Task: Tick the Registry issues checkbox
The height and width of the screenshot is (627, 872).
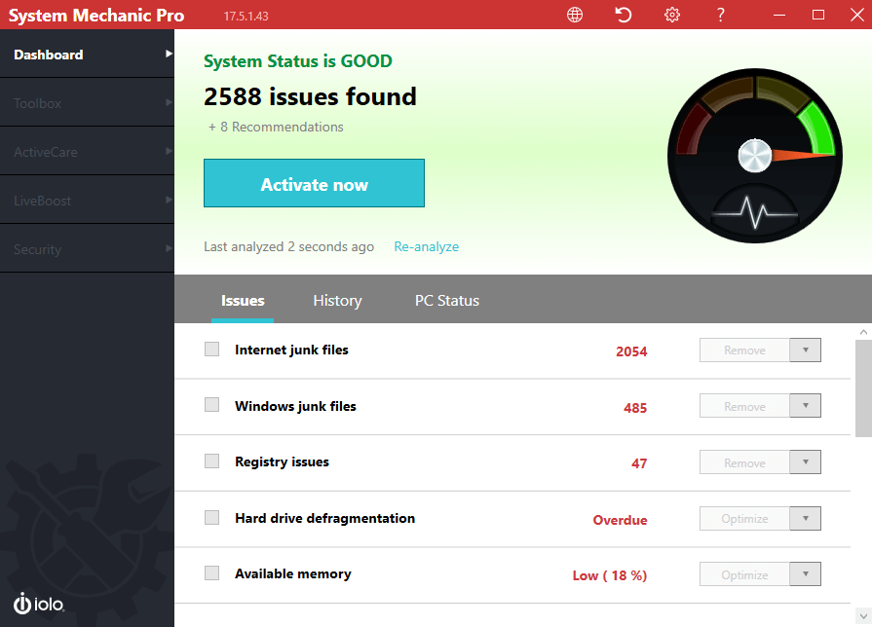Action: point(211,461)
